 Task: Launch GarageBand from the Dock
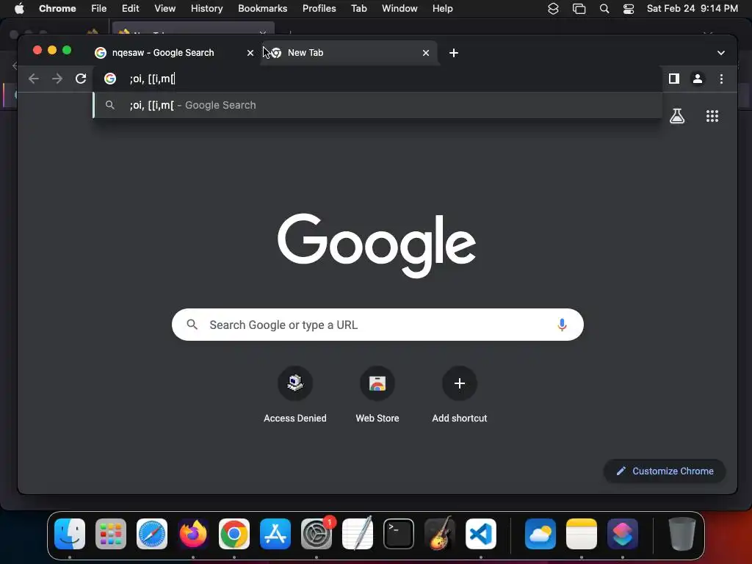440,534
